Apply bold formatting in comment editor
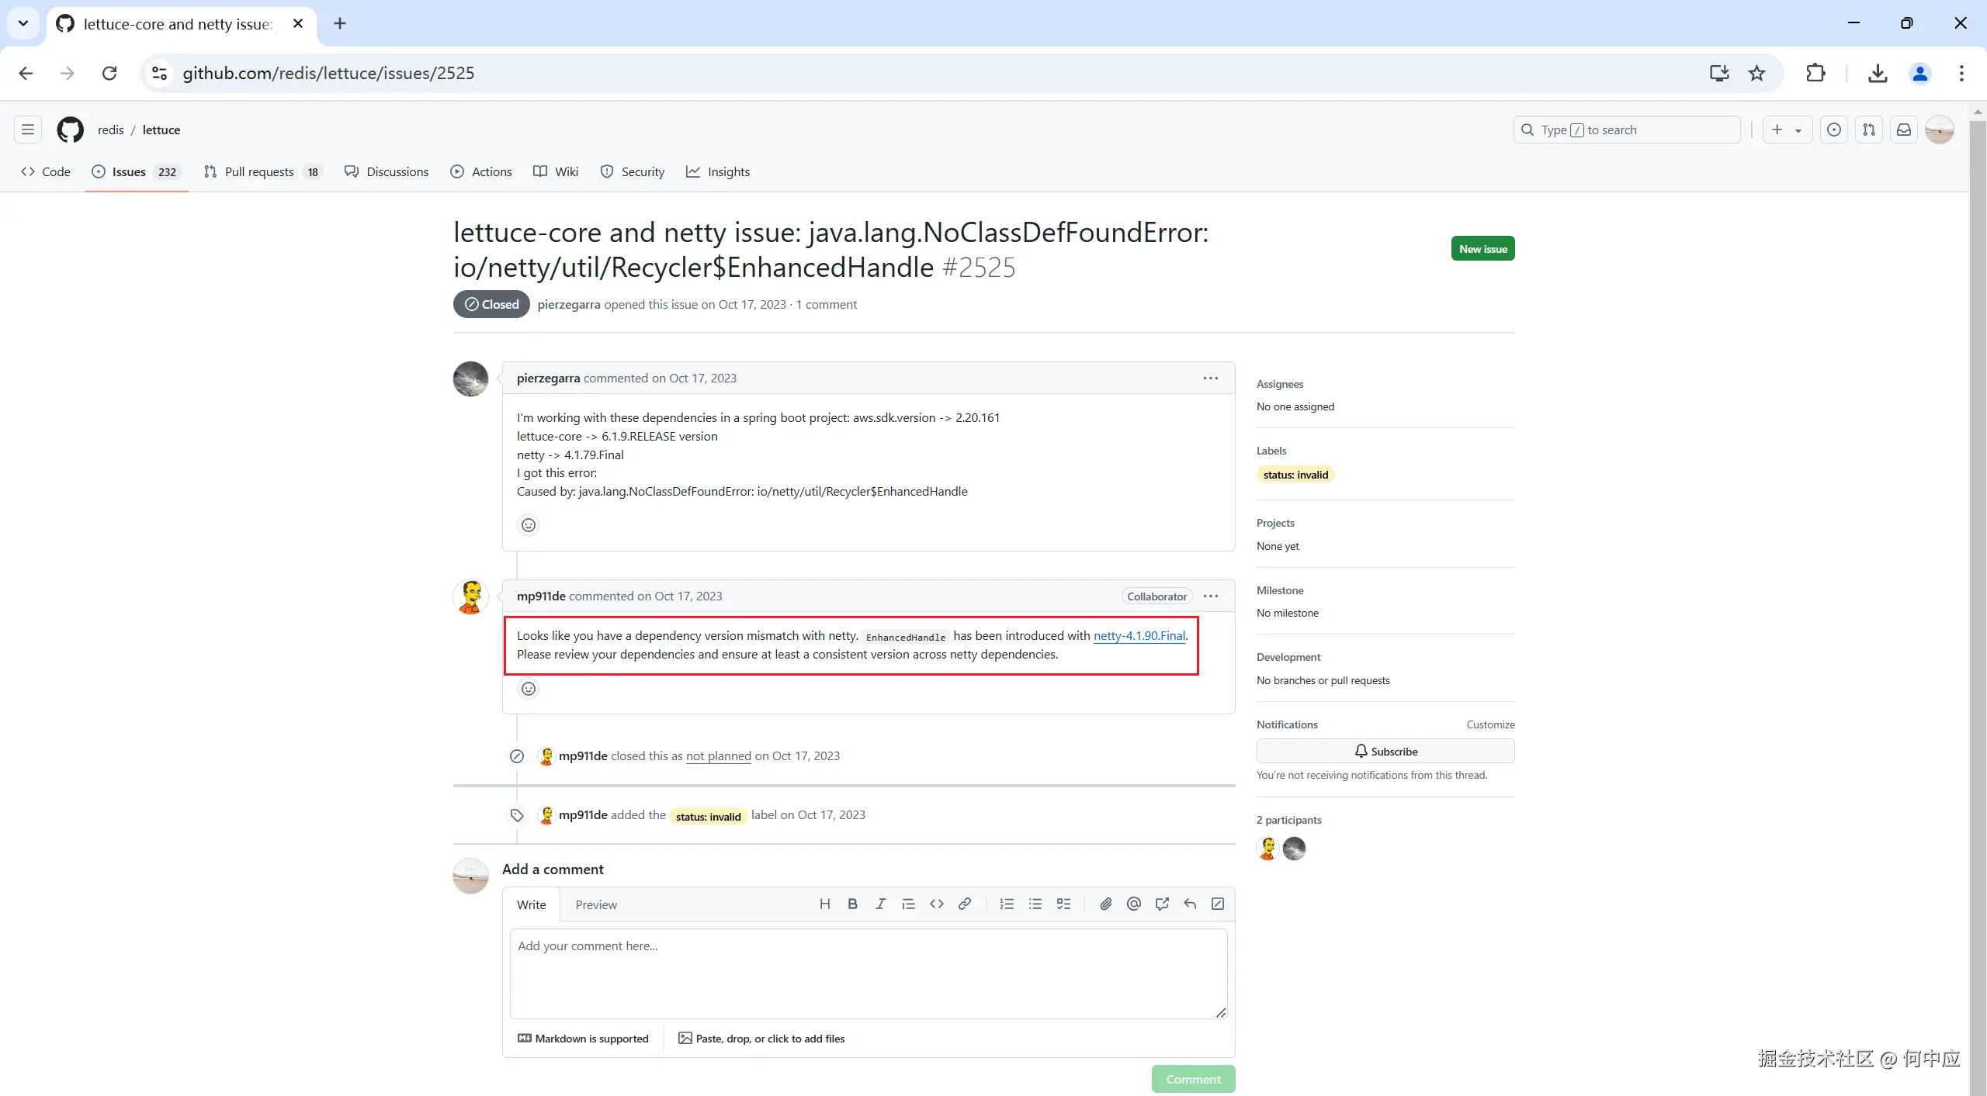This screenshot has height=1096, width=1987. click(852, 904)
